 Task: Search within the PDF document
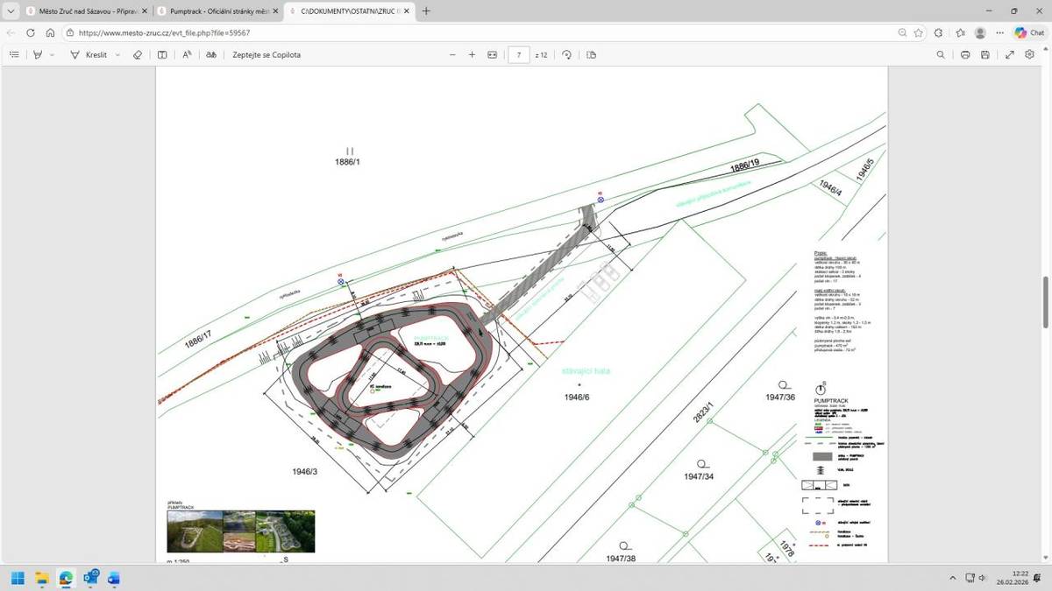[941, 54]
